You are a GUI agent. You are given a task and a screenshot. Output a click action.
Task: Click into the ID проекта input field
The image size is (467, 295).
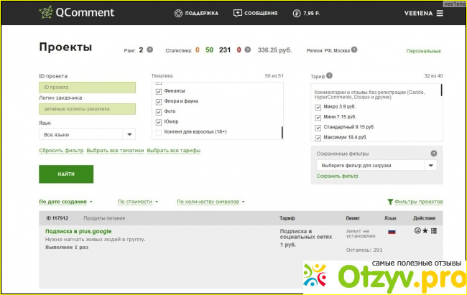tap(87, 87)
